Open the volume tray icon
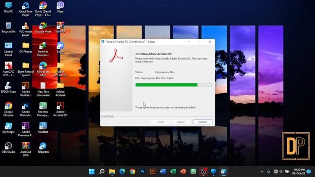This screenshot has height=177, width=315. point(281,172)
